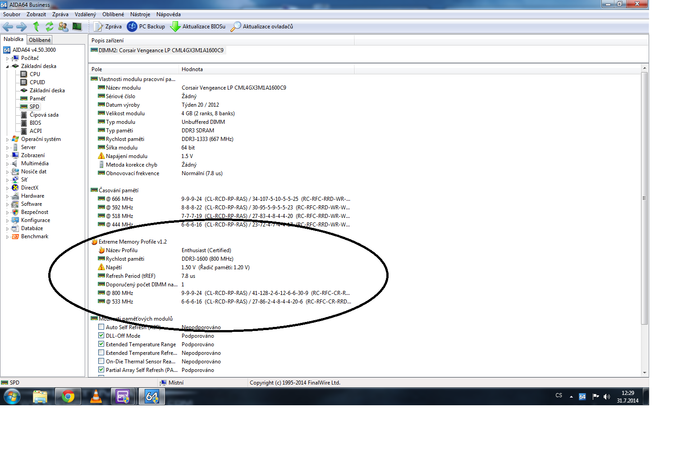Click the details list scroll-up arrow
The height and width of the screenshot is (453, 687).
(645, 68)
